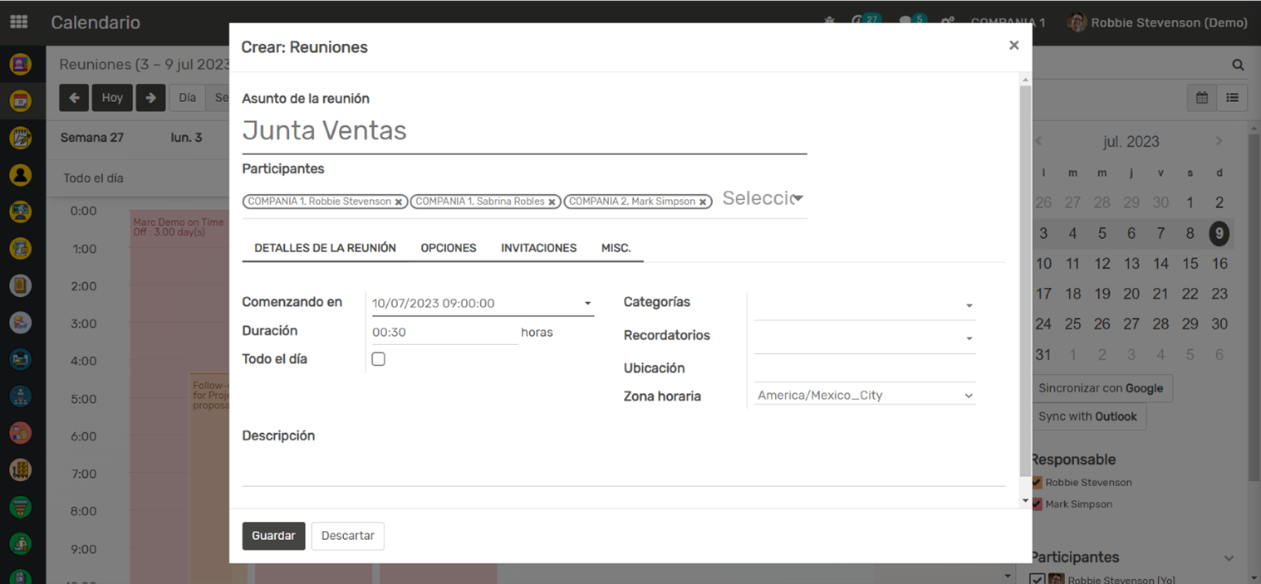Uncheck Mark Simpson under Responsable
Screen dimensions: 1261x584
click(x=1036, y=504)
